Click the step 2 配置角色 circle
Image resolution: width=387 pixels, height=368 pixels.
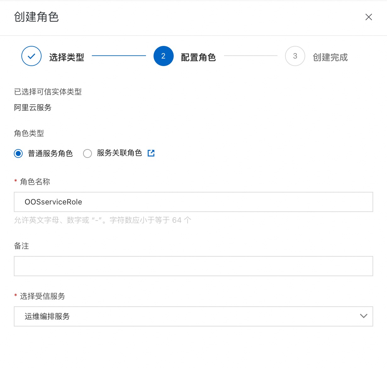click(x=164, y=56)
